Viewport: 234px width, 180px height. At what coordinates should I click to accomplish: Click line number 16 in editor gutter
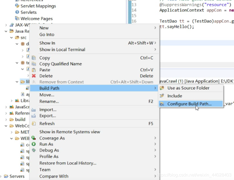click(x=134, y=21)
